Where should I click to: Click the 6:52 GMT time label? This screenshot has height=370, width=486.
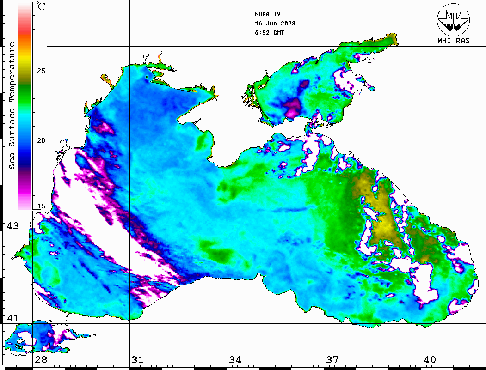click(269, 33)
